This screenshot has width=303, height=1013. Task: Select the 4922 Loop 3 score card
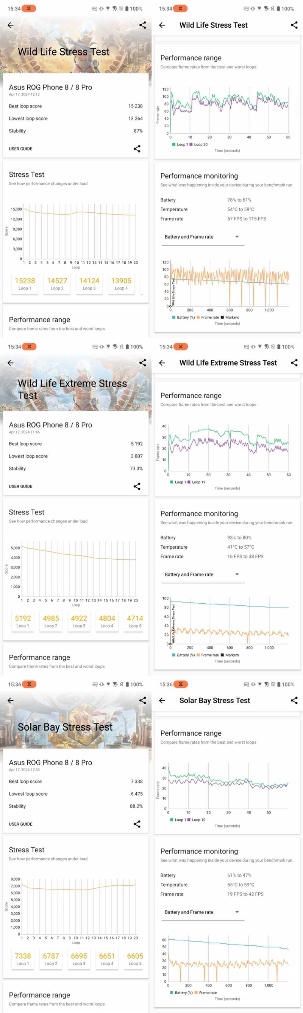[x=79, y=621]
